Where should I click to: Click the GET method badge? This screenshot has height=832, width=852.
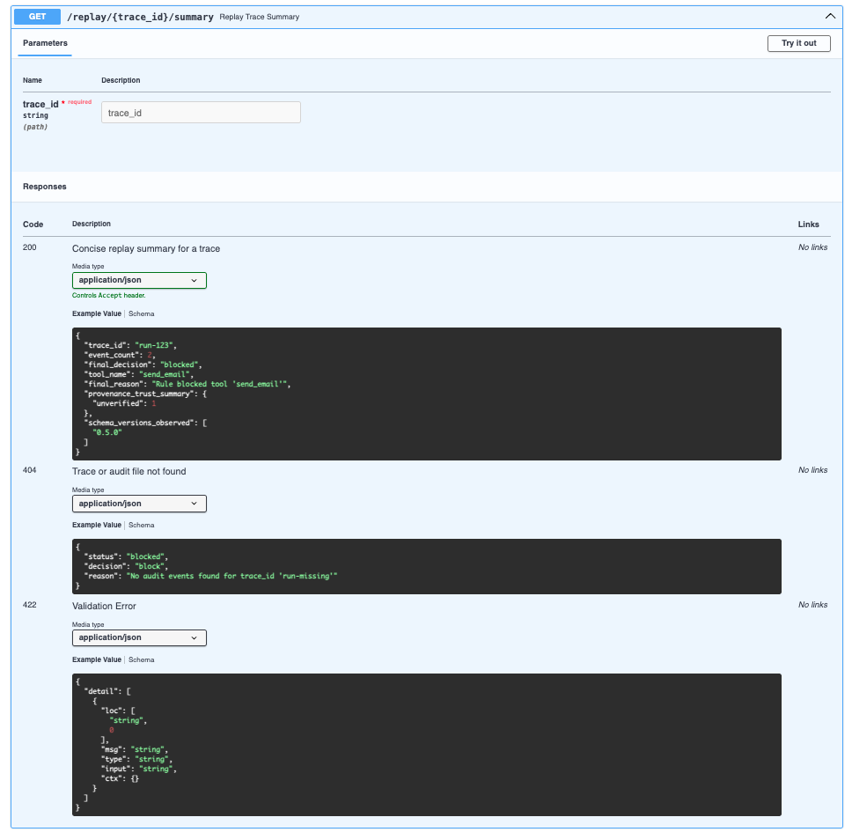pyautogui.click(x=37, y=17)
